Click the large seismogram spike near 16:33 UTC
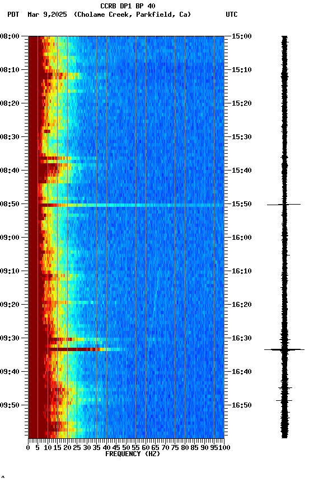This screenshot has width=309, height=483. [x=284, y=349]
